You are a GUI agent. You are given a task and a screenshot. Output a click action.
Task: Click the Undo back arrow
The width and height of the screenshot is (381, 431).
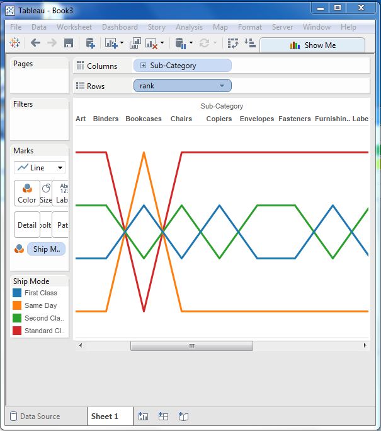click(x=35, y=43)
